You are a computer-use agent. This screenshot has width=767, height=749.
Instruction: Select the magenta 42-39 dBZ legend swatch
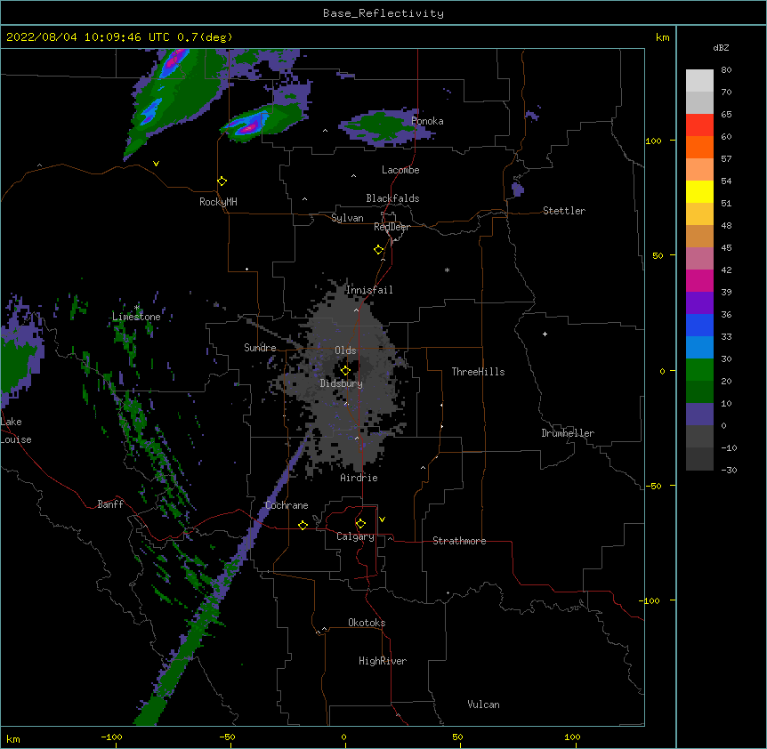pyautogui.click(x=699, y=281)
